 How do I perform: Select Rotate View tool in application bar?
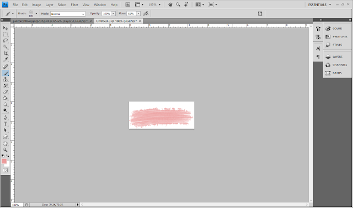[186, 4]
